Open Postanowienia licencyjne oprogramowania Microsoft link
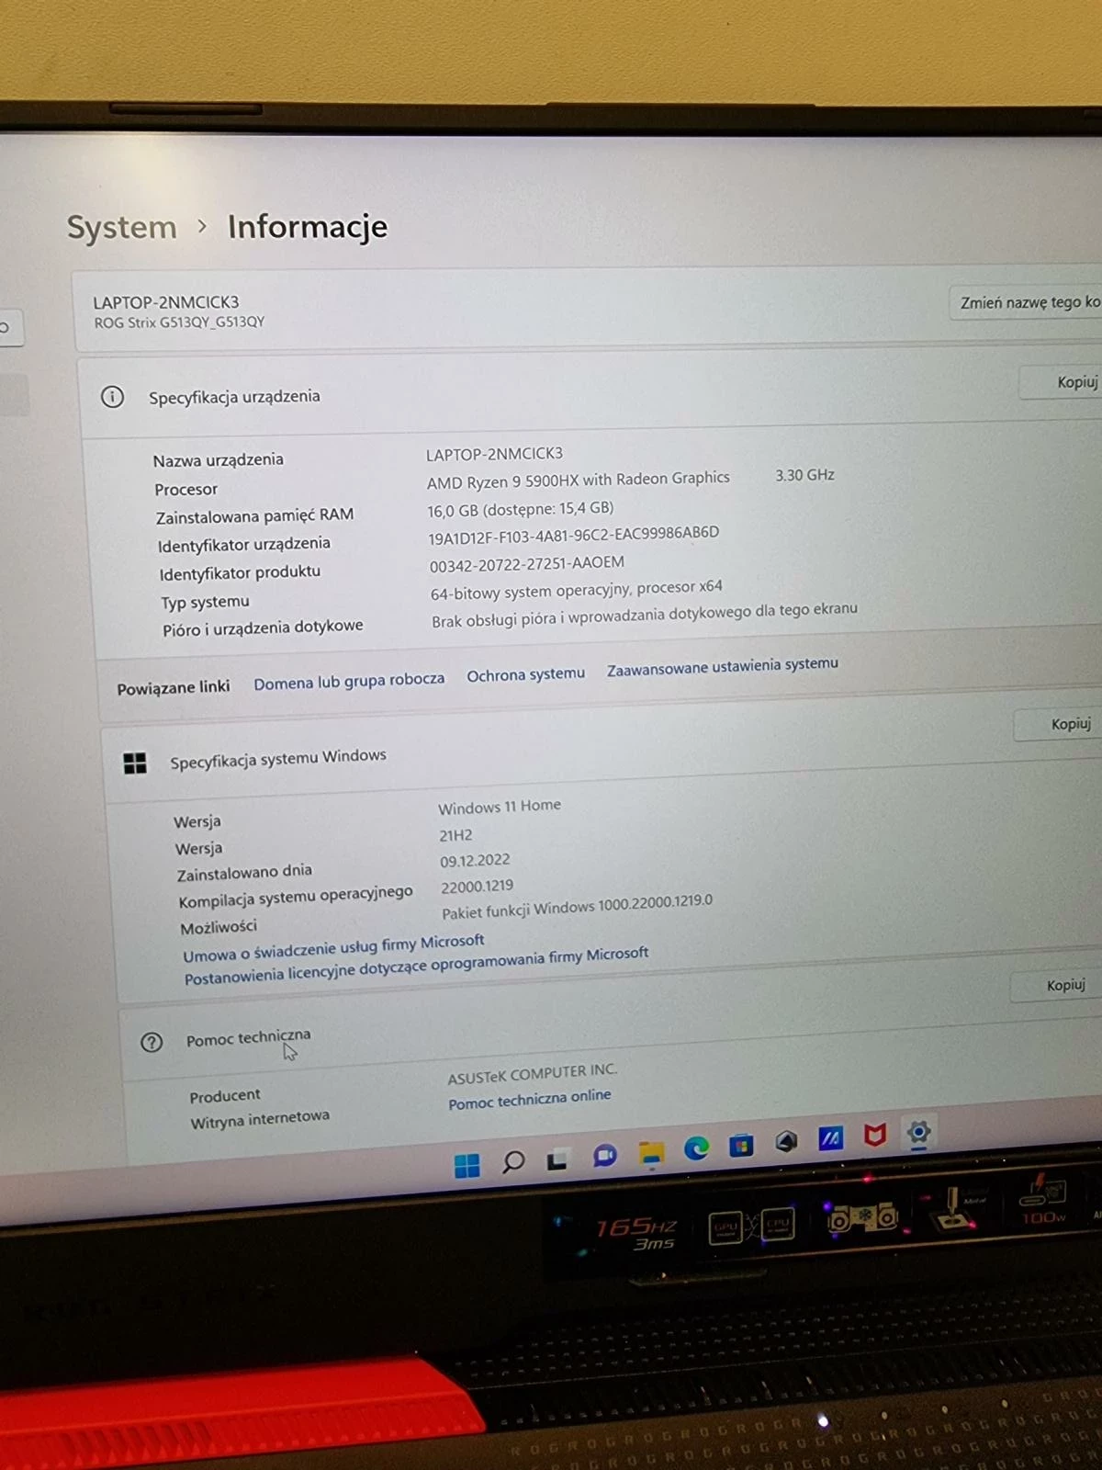Screen dimensions: 1102x1470 pos(416,966)
